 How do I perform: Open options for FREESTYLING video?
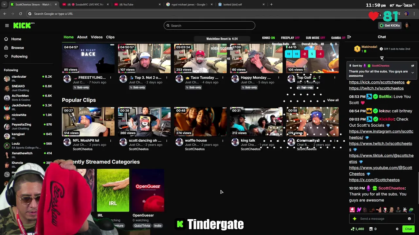111,78
